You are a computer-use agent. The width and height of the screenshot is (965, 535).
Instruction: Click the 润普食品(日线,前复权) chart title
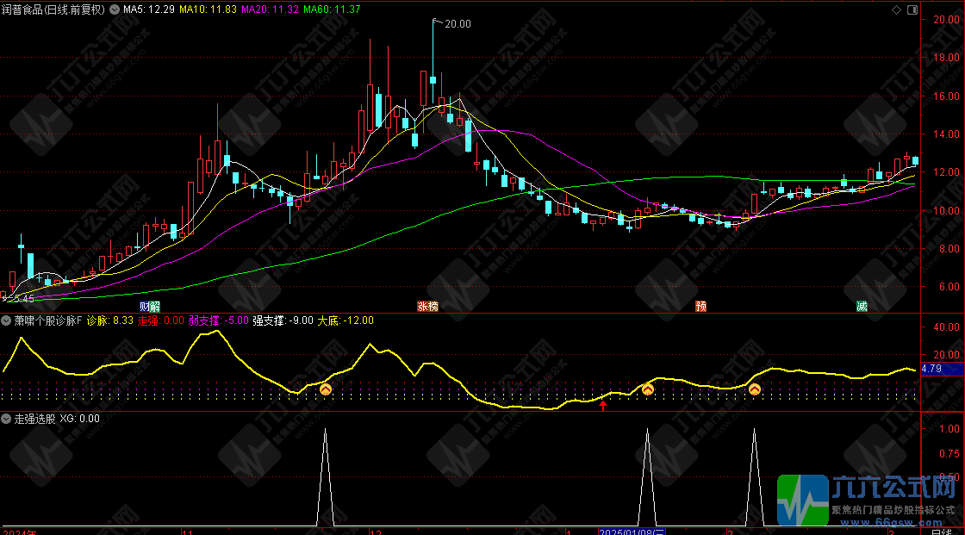coord(55,9)
